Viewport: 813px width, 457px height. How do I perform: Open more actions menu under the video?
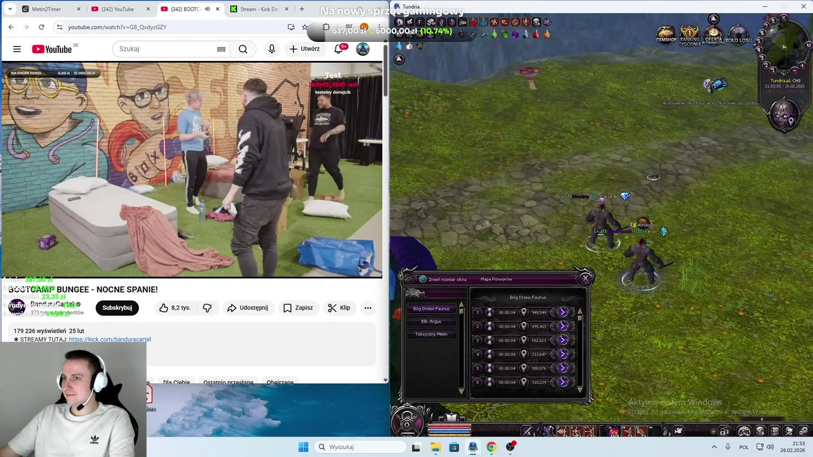point(368,308)
